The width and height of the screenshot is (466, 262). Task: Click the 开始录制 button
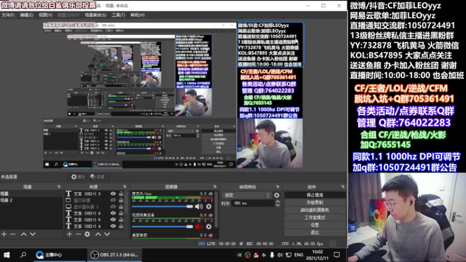pos(315,202)
